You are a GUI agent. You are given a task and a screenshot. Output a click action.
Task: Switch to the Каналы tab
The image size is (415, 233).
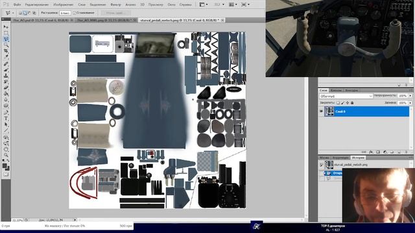(x=336, y=91)
